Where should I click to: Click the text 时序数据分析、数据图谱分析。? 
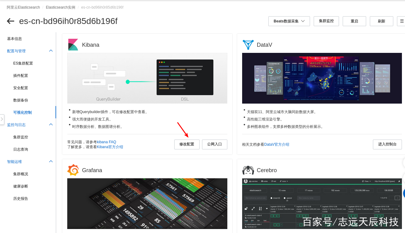[x=98, y=127]
